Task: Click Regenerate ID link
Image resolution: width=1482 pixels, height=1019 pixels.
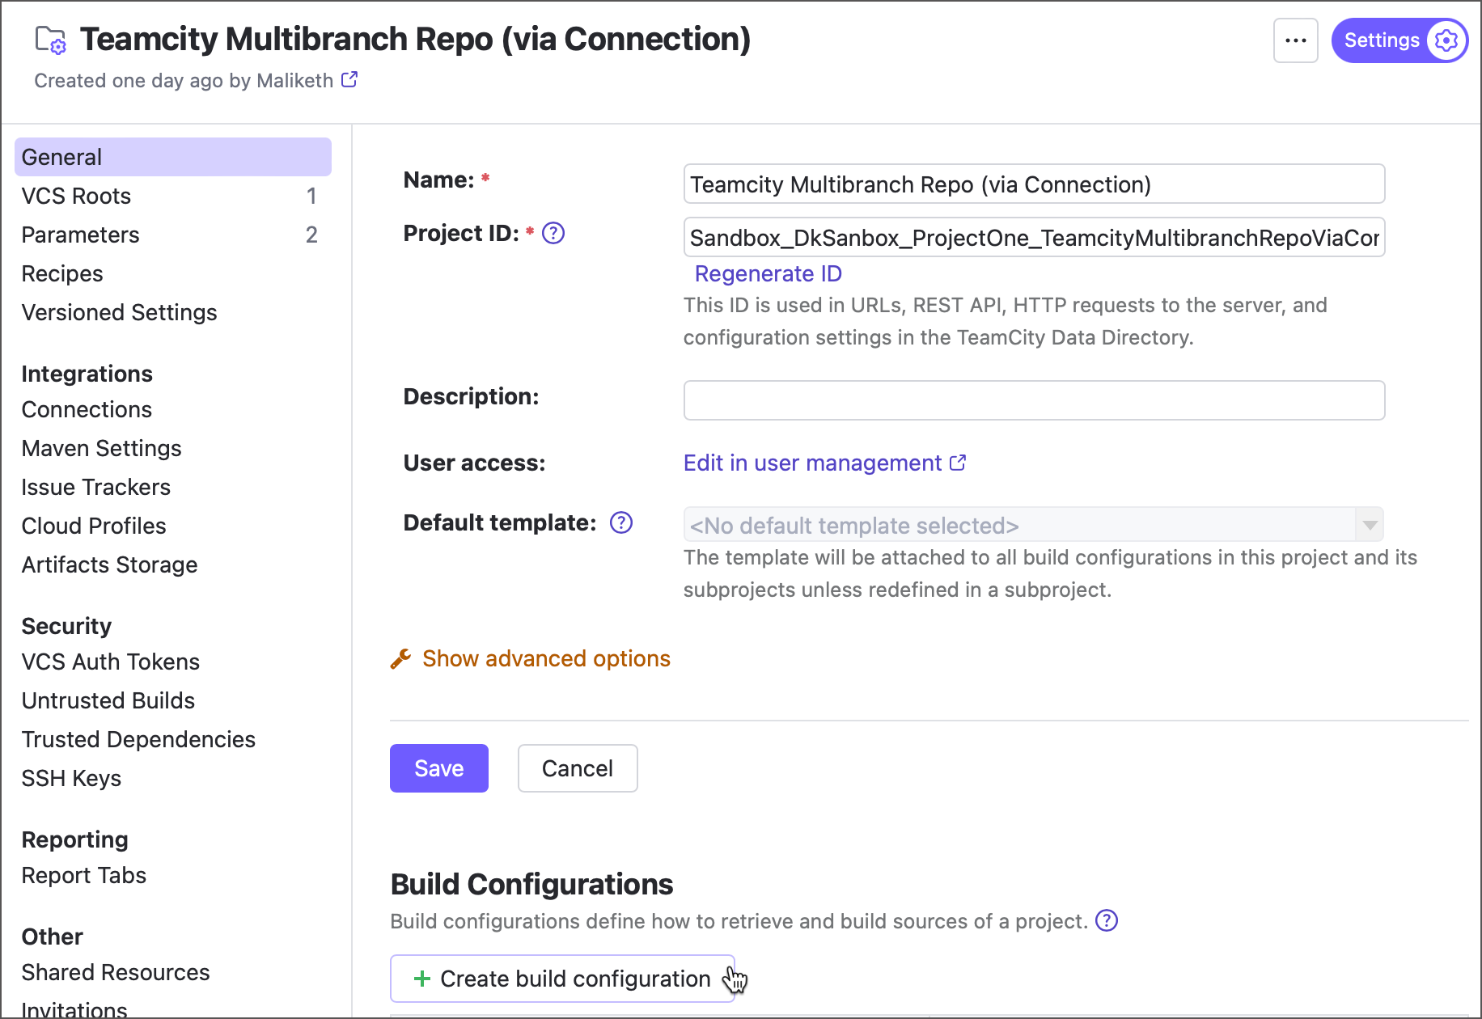Action: click(x=767, y=273)
